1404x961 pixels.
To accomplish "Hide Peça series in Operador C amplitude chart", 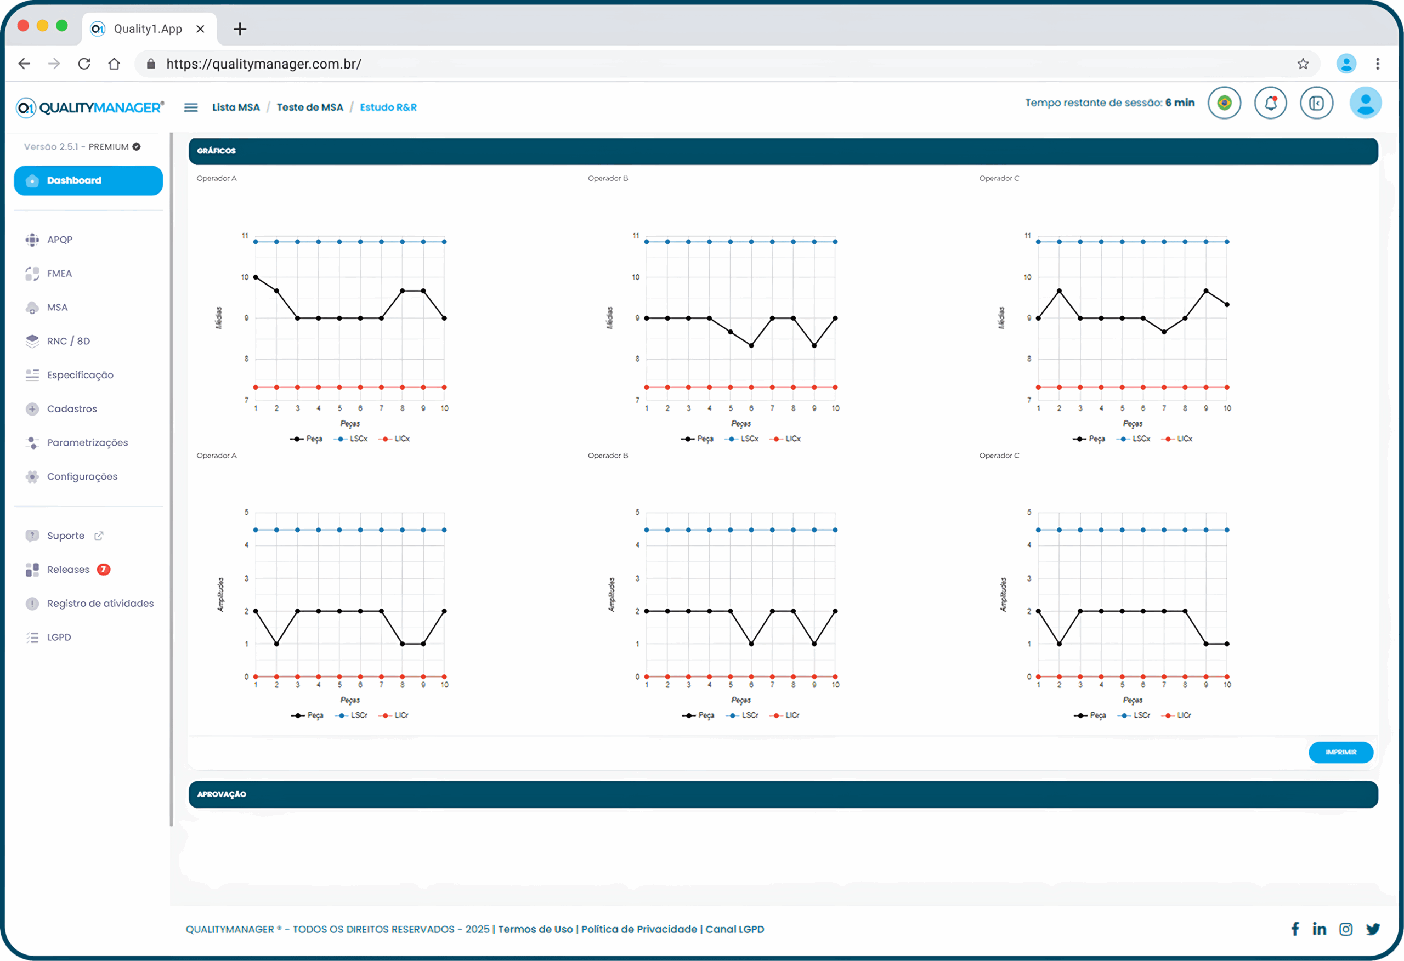I will tap(1097, 715).
